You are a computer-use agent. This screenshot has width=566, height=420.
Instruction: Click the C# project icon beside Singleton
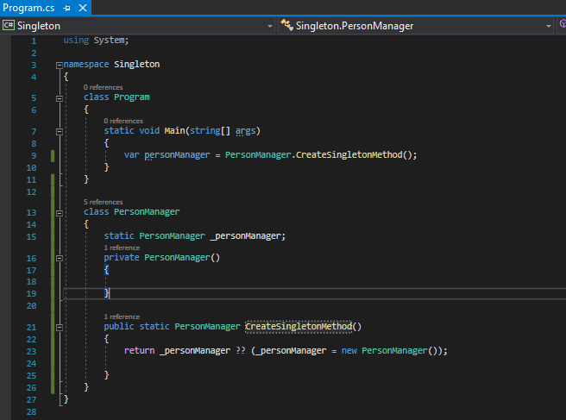pos(9,26)
